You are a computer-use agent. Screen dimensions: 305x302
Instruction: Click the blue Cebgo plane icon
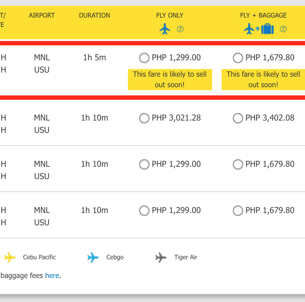tap(93, 258)
